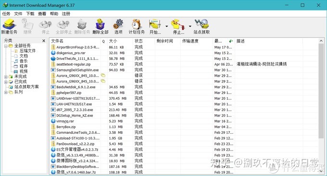This screenshot has width=327, height=176.
Task: Sort by 描述 column header
Action: click(x=269, y=41)
